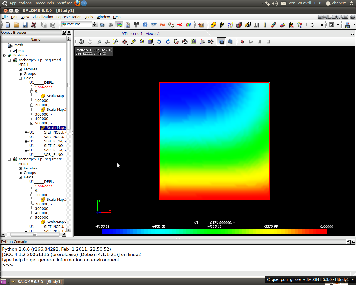Screen dimensions: 356x285
Task: Click the Iso Surfaces icon
Action: pos(239,25)
